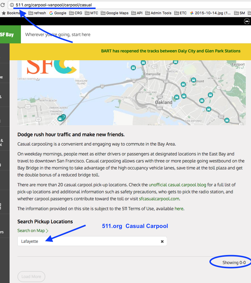Reload the page with the refresh icon
The height and width of the screenshot is (283, 251).
3,5
